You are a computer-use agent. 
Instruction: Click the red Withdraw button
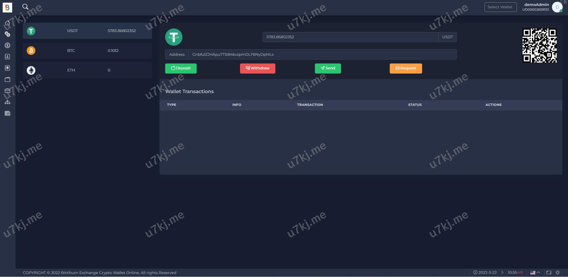pos(258,68)
